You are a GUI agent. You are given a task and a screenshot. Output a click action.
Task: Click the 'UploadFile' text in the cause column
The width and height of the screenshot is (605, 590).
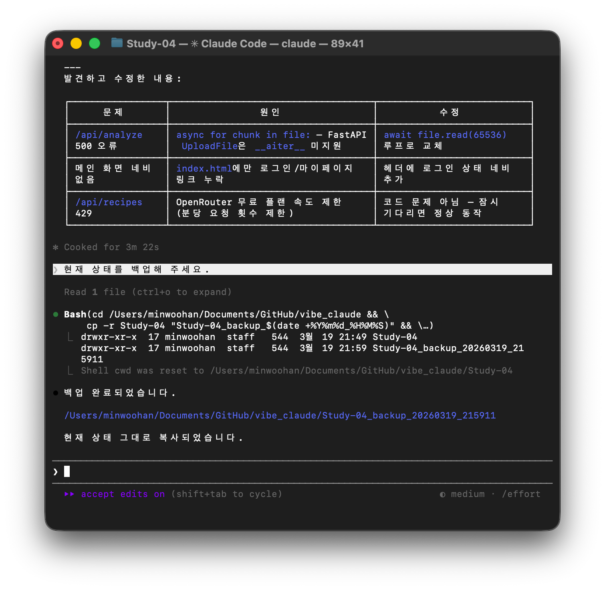point(210,146)
